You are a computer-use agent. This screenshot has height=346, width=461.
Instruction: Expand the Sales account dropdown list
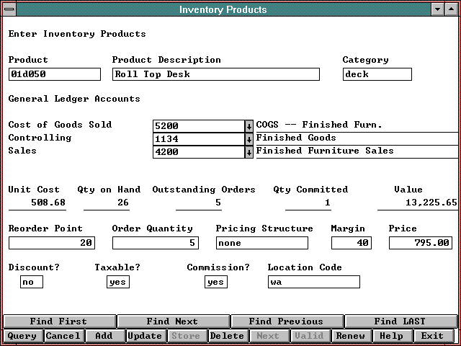[x=249, y=151]
